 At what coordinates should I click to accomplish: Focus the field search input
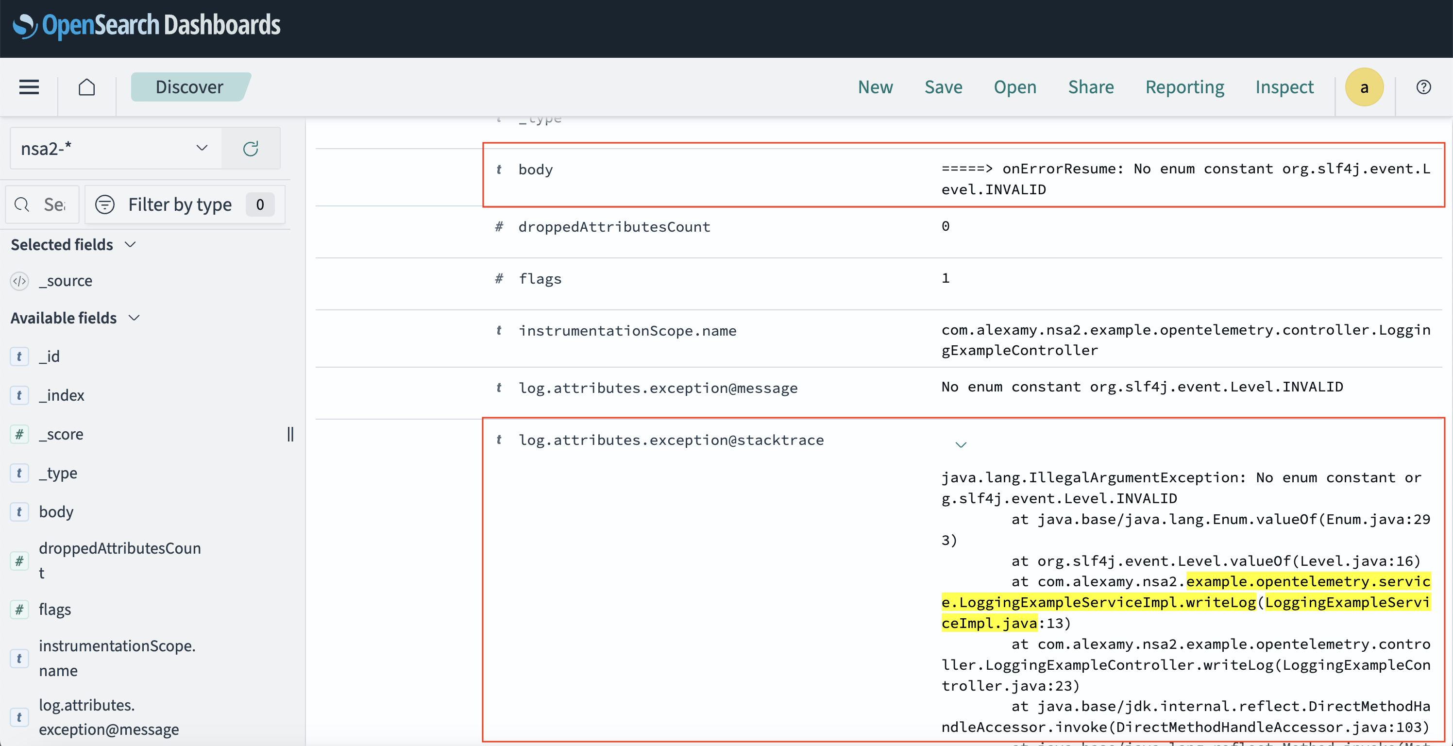[x=43, y=204]
